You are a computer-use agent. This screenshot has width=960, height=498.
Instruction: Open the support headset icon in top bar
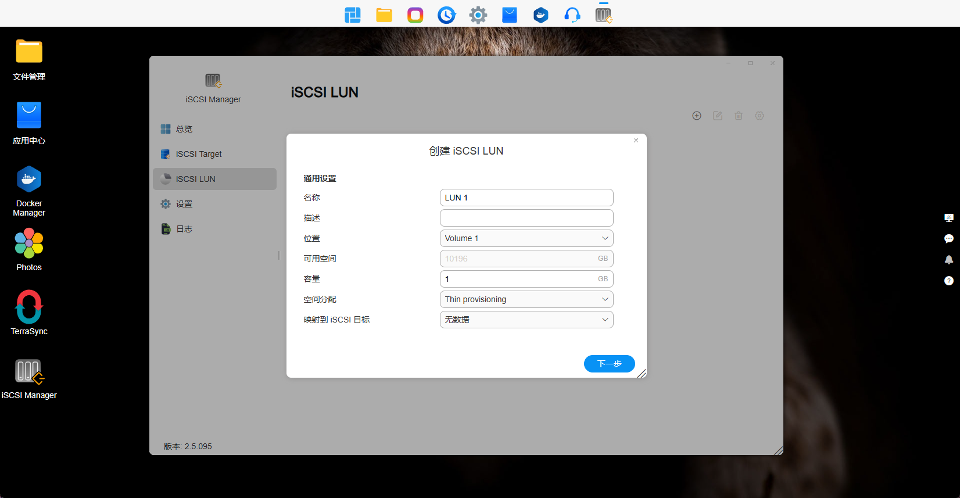(572, 15)
